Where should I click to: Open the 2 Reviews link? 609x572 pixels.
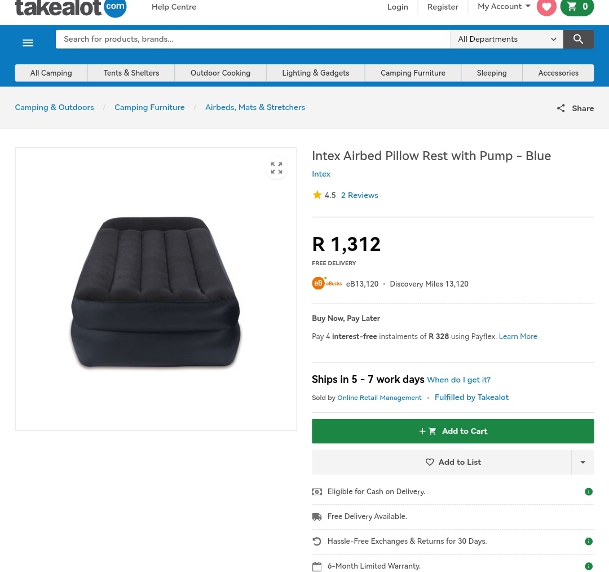[359, 195]
